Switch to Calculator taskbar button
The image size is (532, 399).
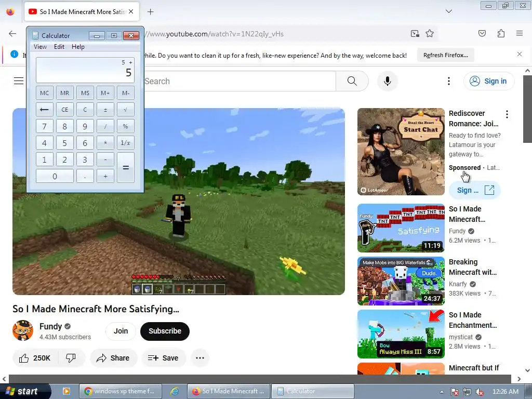312,391
